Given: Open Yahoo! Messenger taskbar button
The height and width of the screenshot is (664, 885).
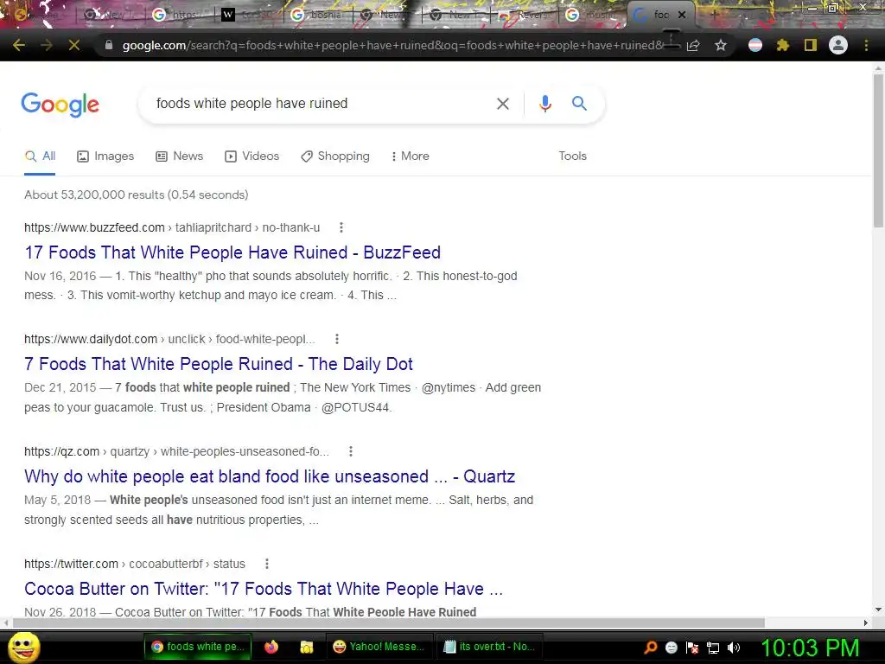Looking at the screenshot, I should [379, 647].
